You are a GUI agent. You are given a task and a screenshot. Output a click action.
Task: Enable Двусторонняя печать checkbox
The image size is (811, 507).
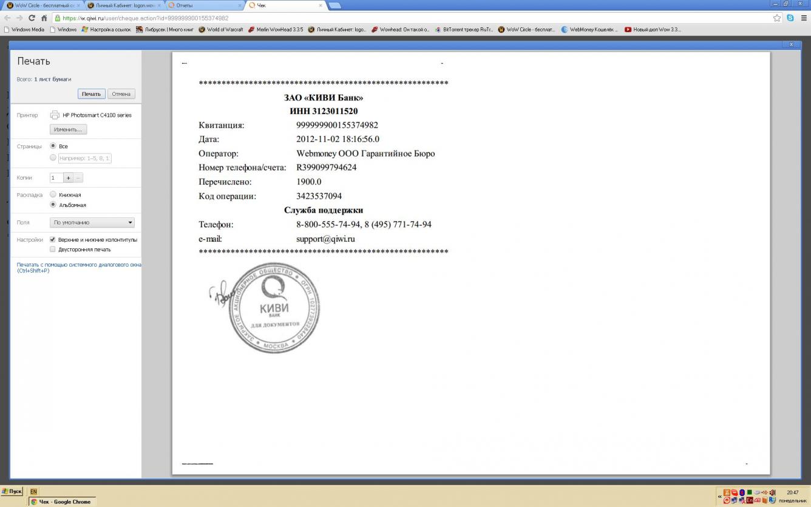pyautogui.click(x=53, y=250)
